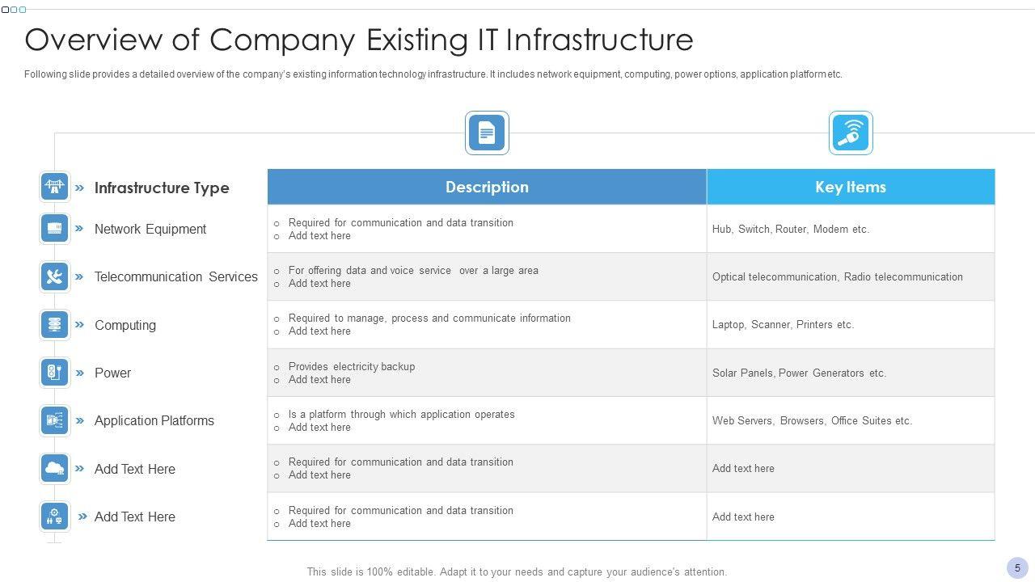The height and width of the screenshot is (582, 1035).
Task: Select the Description column header
Action: coord(487,187)
